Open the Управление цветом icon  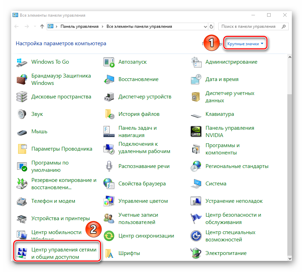109,201
